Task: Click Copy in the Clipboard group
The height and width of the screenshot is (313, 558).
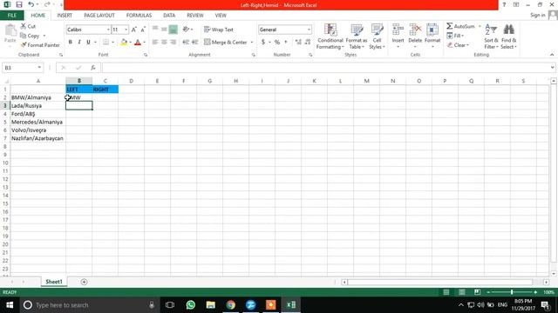Action: point(30,36)
